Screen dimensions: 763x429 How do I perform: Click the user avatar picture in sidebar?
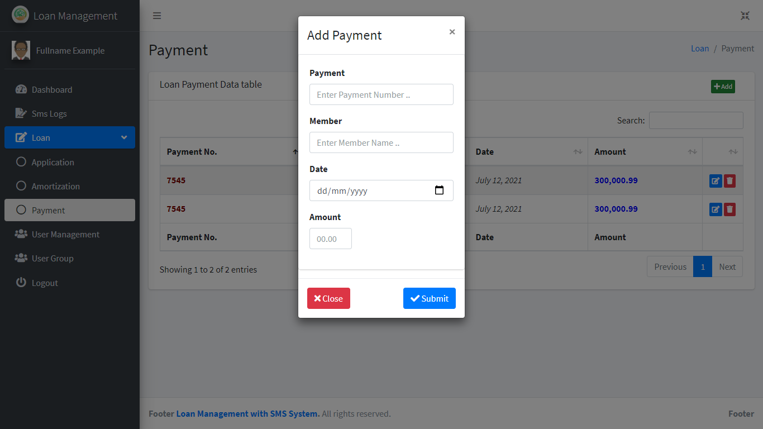(21, 50)
